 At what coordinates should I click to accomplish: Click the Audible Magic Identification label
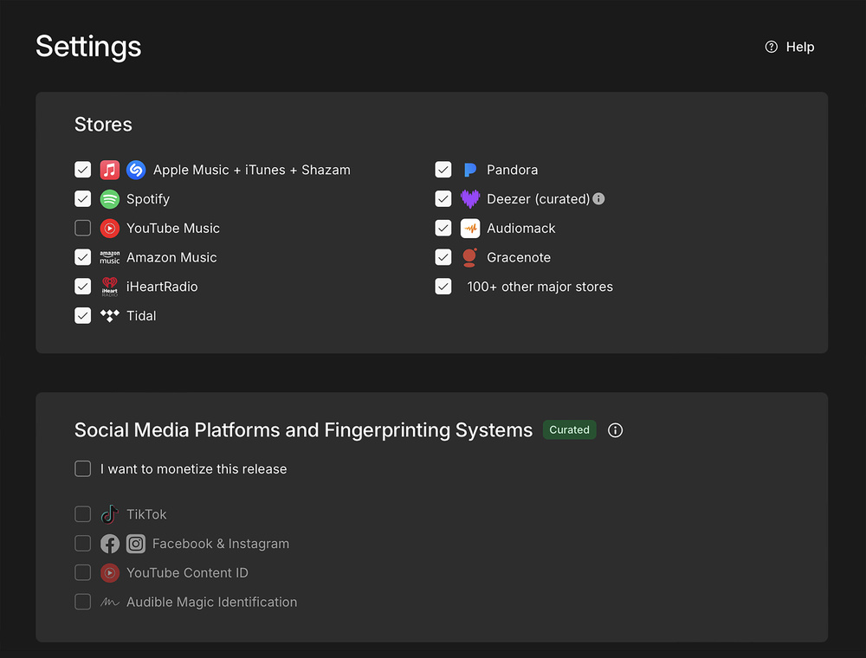(x=211, y=603)
